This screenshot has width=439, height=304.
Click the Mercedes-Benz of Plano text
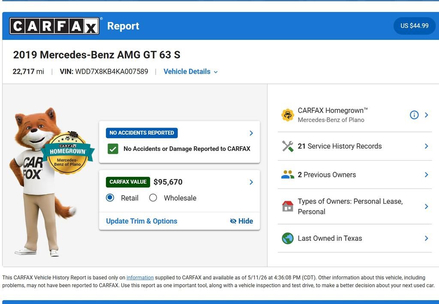pos(331,120)
